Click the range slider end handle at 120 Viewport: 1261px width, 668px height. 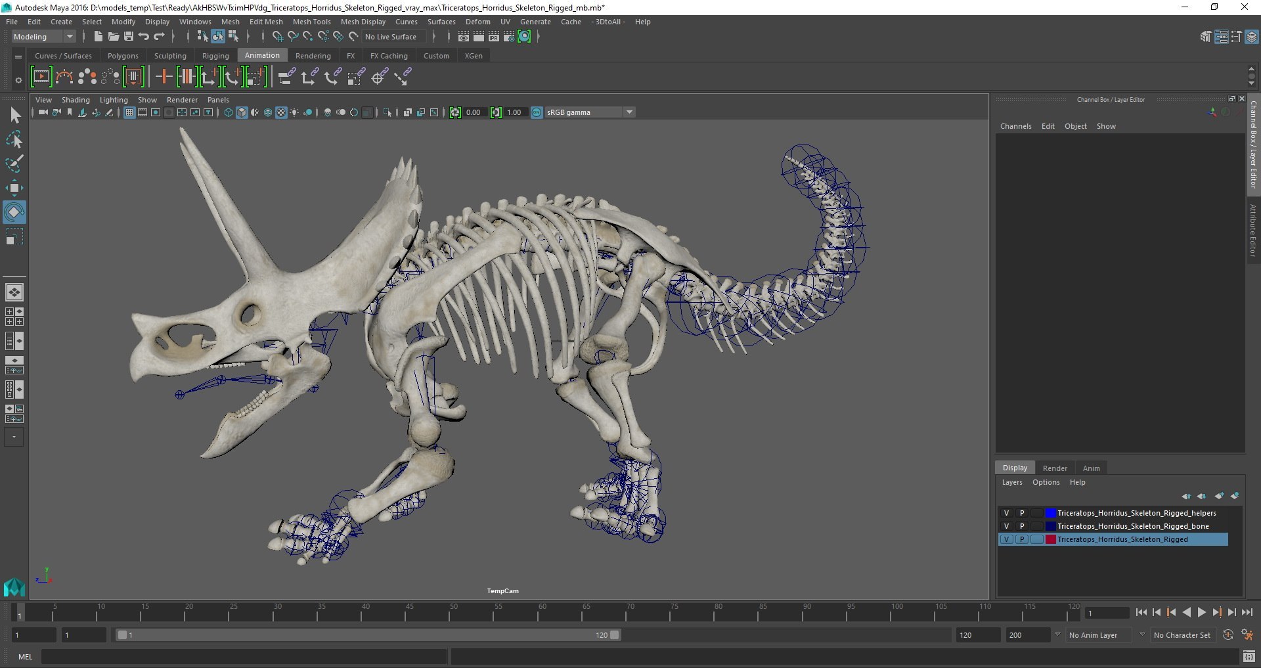614,635
